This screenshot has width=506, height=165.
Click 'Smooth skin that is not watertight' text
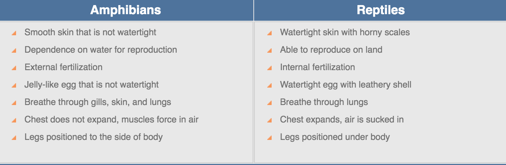point(90,32)
